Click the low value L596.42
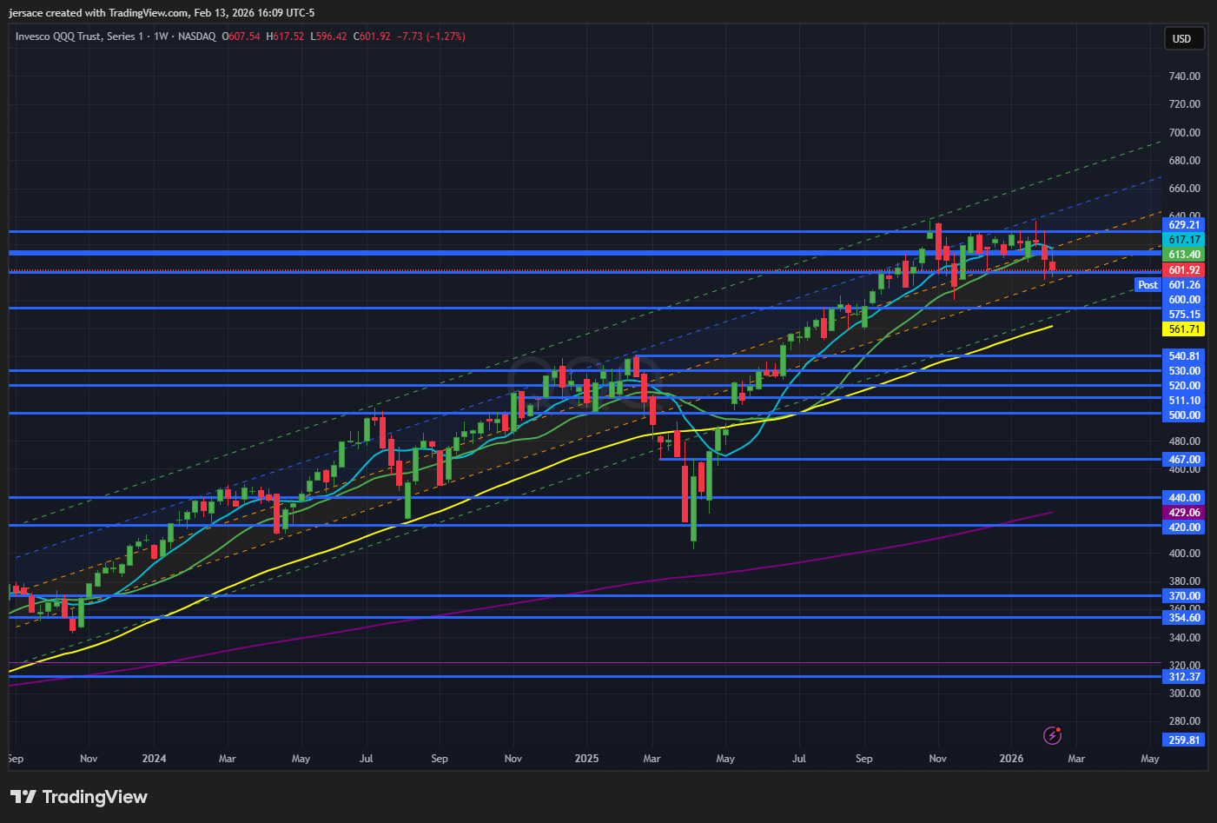Image resolution: width=1217 pixels, height=823 pixels. coord(328,37)
